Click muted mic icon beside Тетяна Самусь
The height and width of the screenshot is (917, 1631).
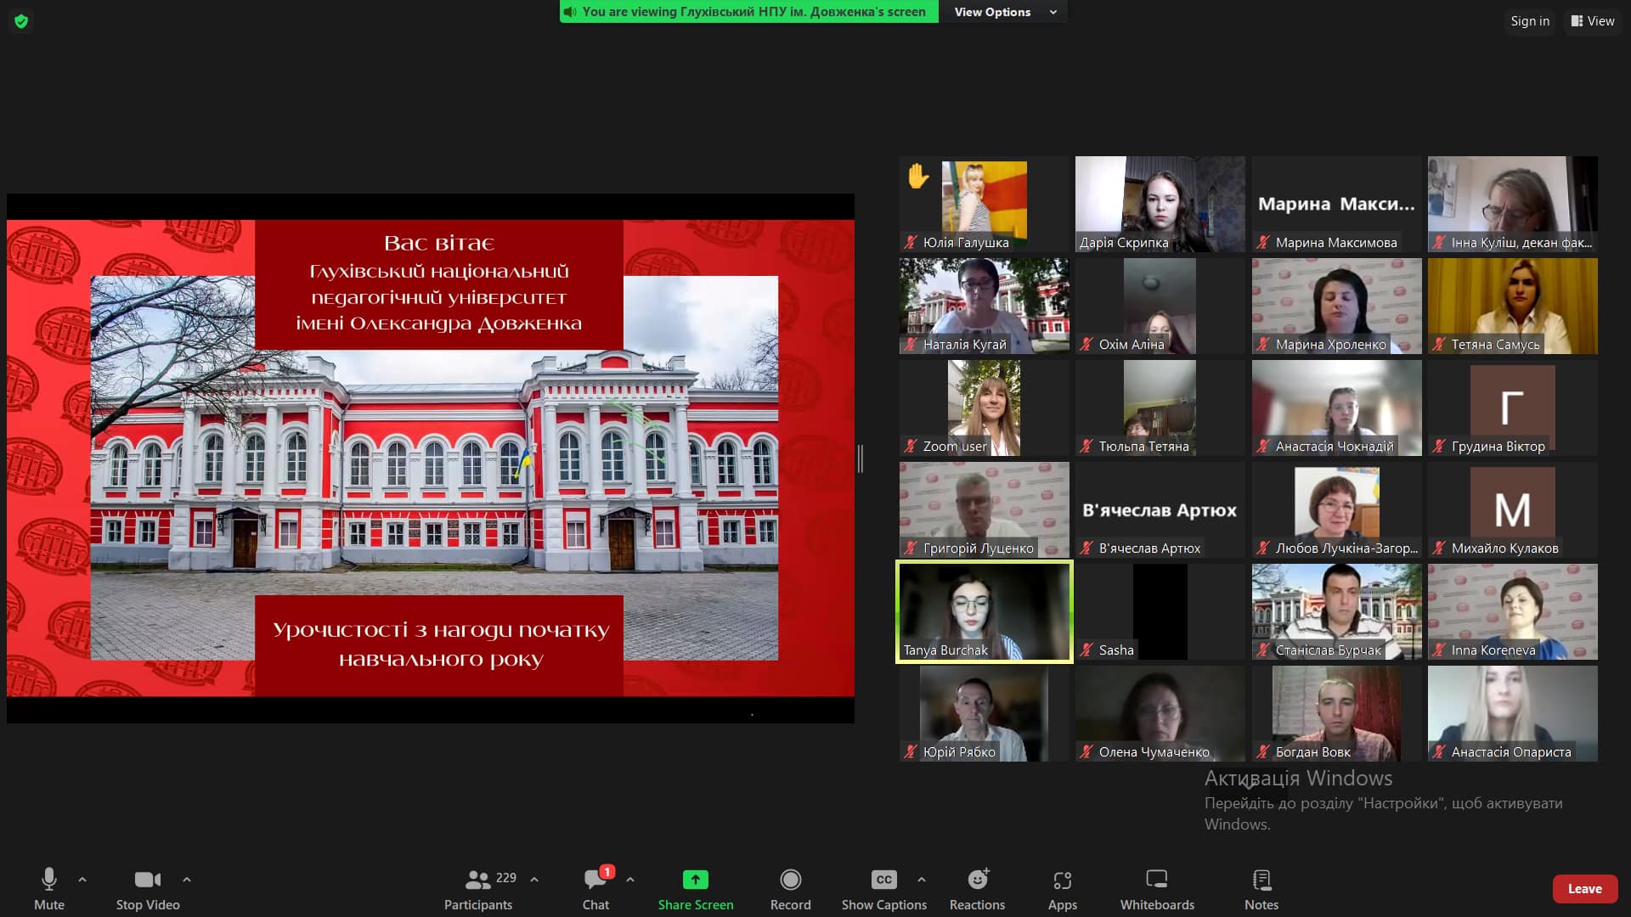pyautogui.click(x=1439, y=345)
